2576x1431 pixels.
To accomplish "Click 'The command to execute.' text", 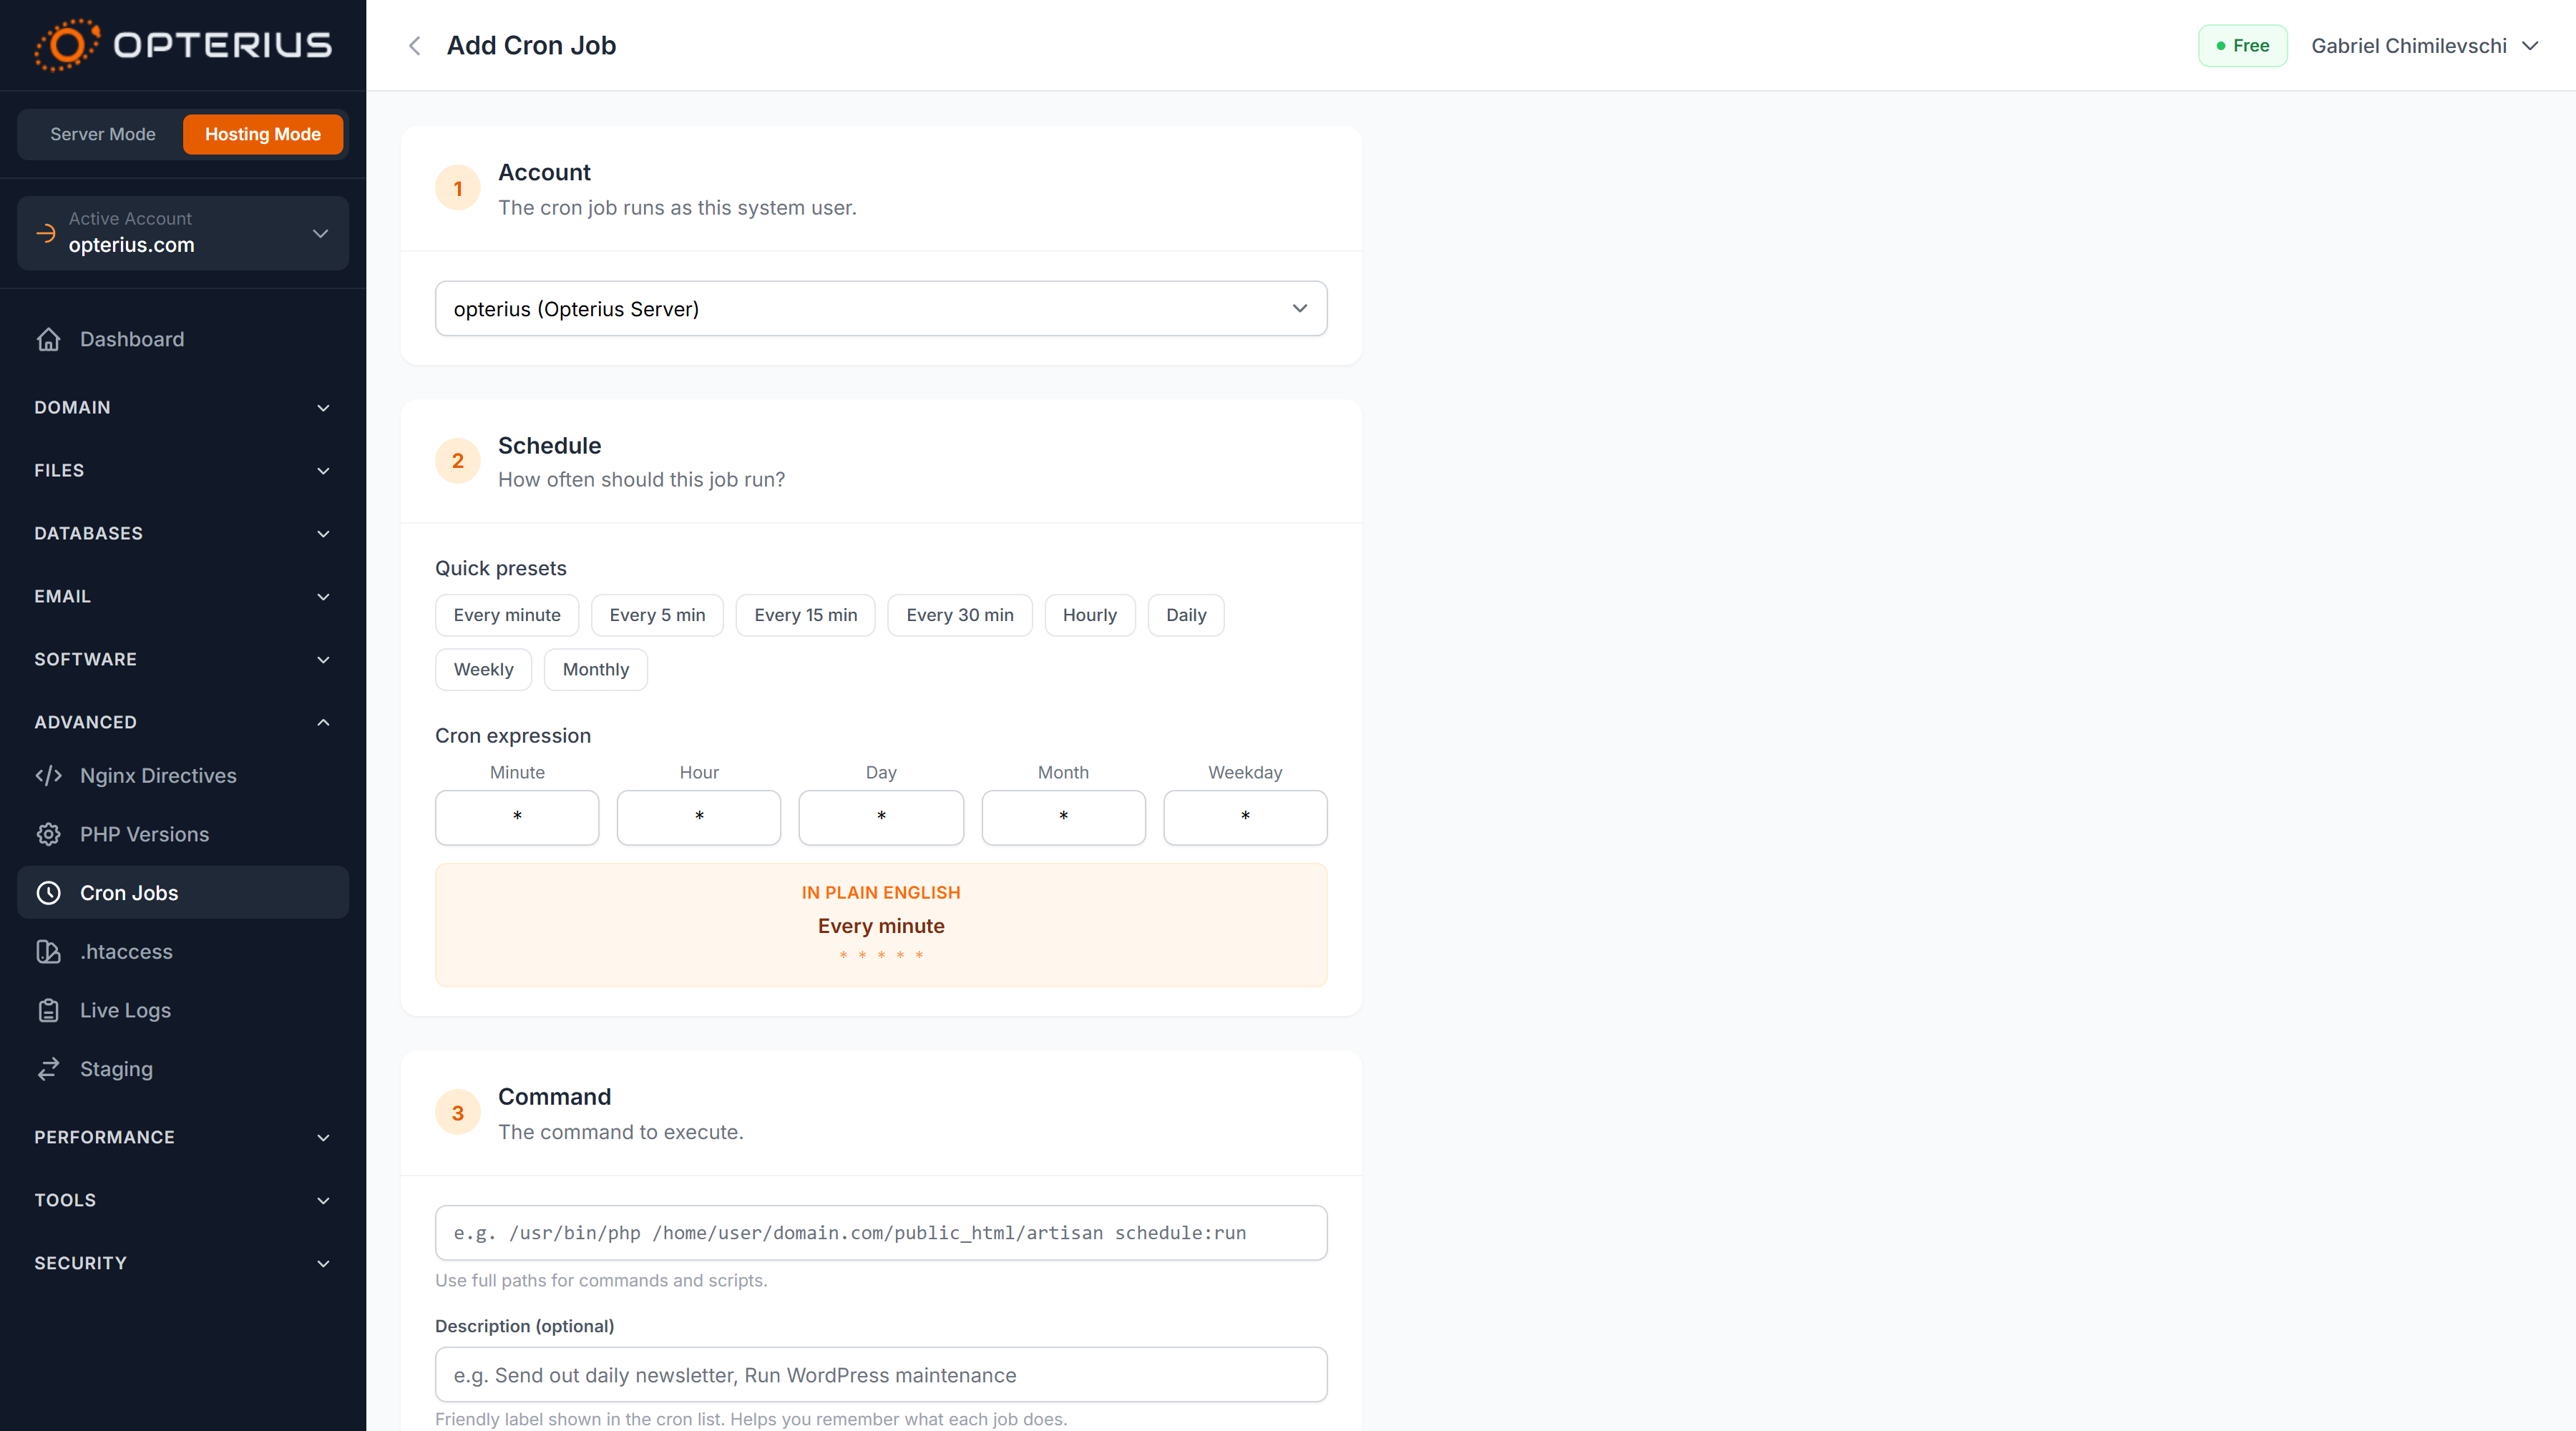I will [x=620, y=1132].
